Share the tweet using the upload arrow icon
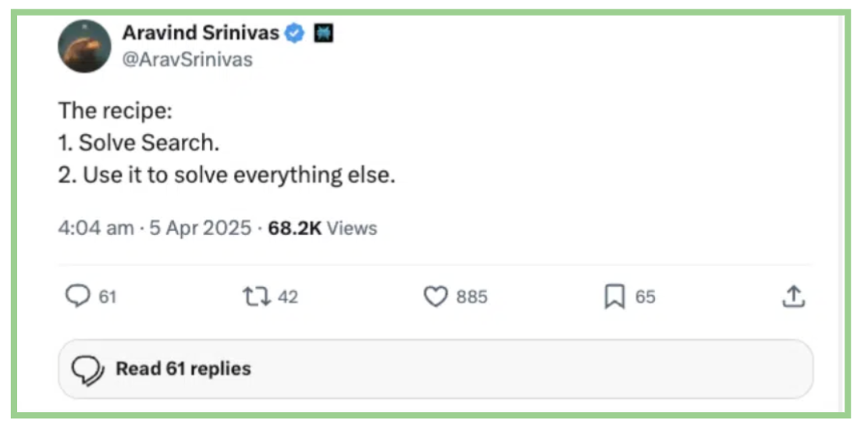 pos(793,296)
